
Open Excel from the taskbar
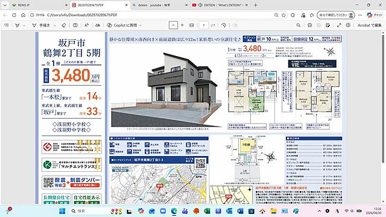(x=207, y=211)
